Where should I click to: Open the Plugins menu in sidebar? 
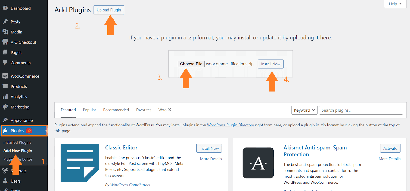click(24, 131)
